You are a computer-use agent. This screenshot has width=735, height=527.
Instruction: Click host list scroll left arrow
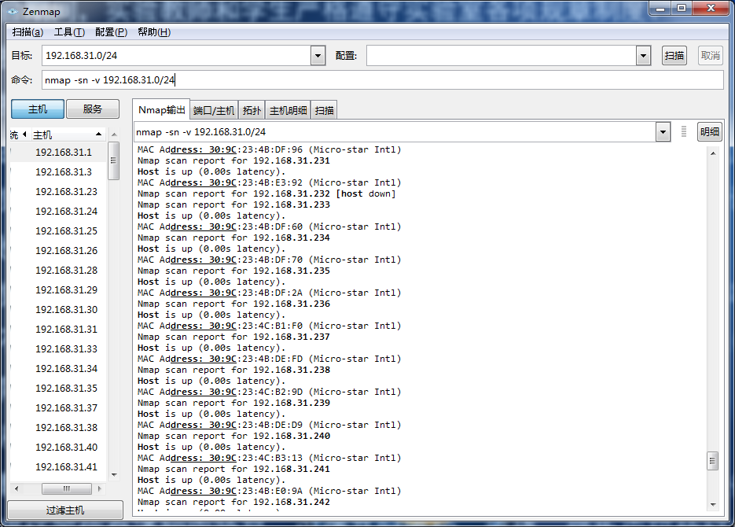point(17,489)
